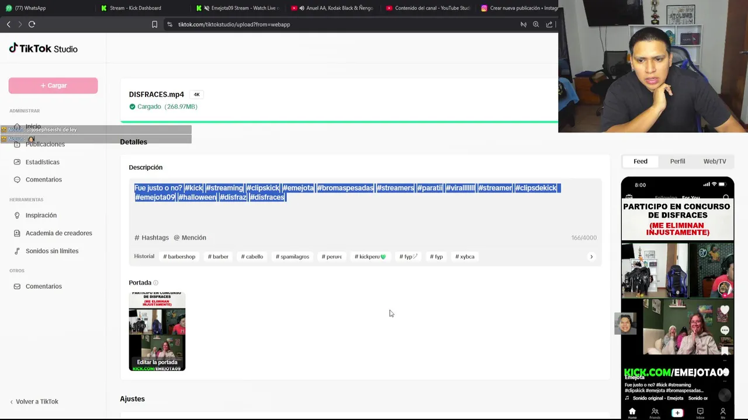Click the description text field

[365, 204]
